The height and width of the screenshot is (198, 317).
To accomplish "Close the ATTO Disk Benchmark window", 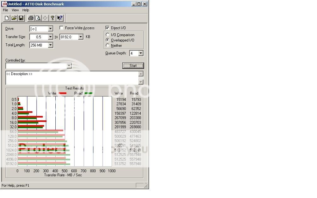I will click(x=145, y=4).
